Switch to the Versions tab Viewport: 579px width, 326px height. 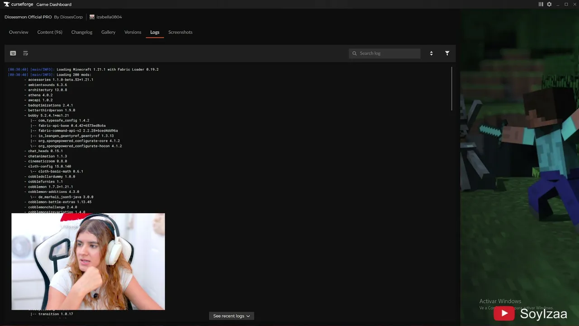coord(133,32)
